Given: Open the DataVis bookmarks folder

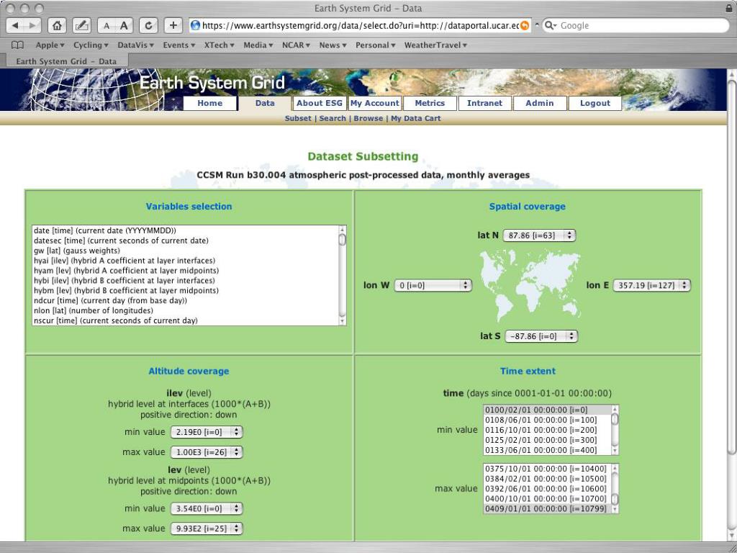Looking at the screenshot, I should tap(135, 45).
